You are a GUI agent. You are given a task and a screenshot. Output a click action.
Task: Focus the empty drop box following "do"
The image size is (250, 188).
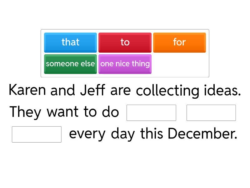pos(151,113)
